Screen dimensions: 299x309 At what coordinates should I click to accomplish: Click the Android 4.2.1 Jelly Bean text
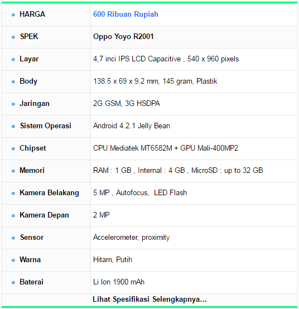[x=132, y=125]
